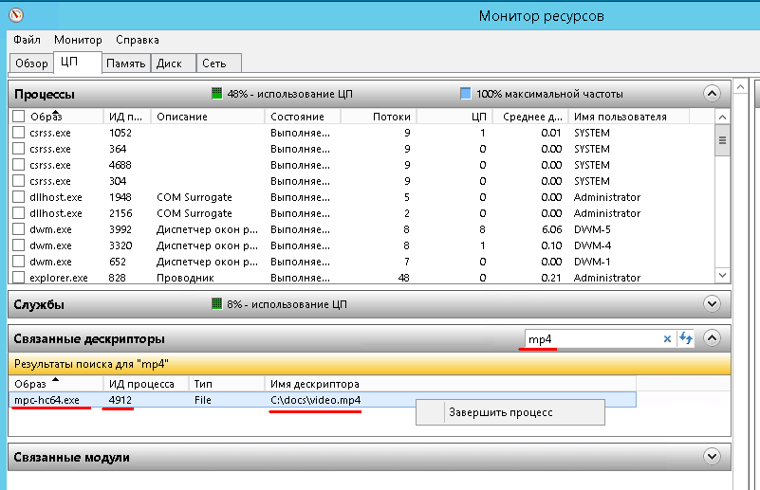Click the green CPU usage indicator in Services
Image resolution: width=760 pixels, height=490 pixels.
[x=217, y=304]
